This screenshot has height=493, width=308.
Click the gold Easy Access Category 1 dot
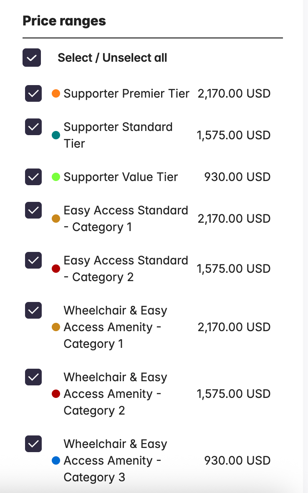click(56, 219)
